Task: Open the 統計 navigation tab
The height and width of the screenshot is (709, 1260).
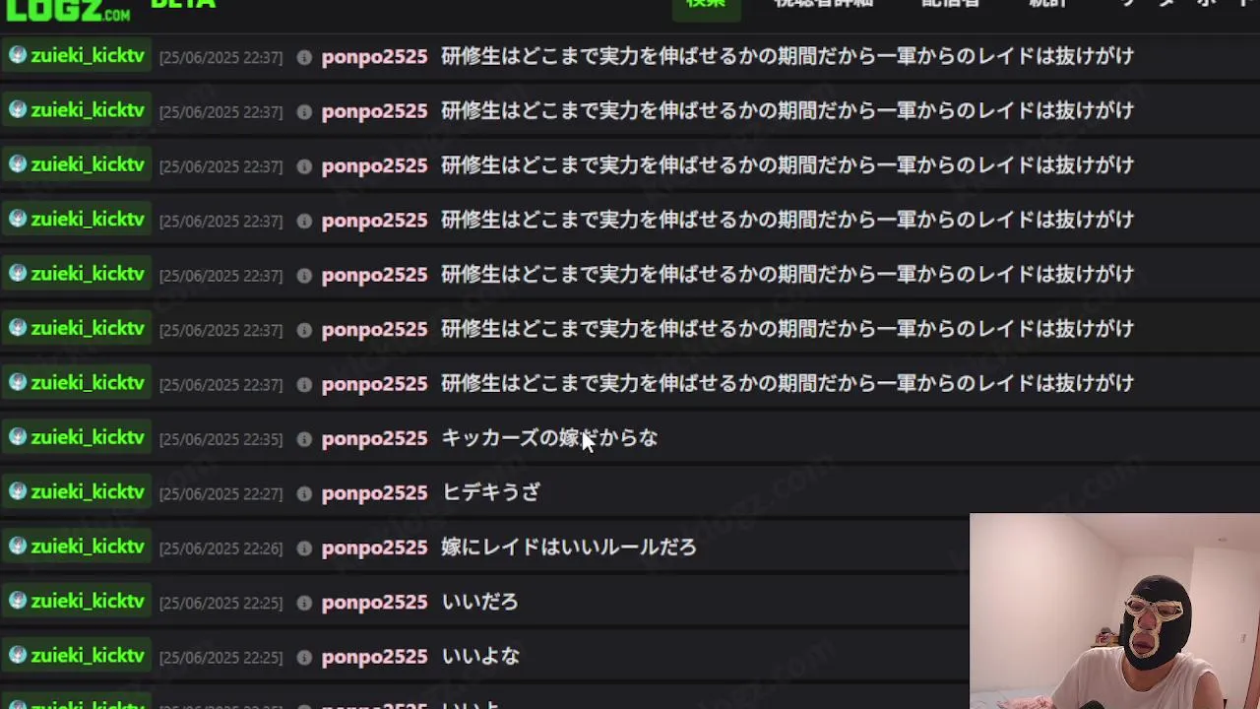Action: (x=1047, y=4)
